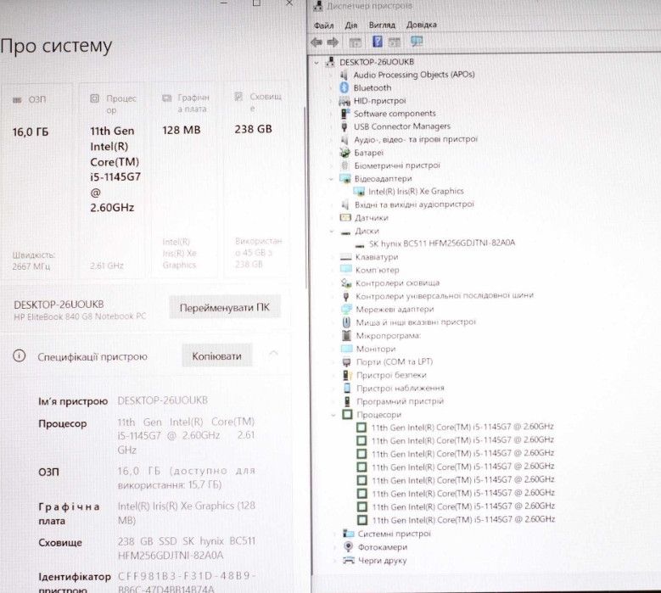Click HP EliteBook 840 G8 Notebook PC text
This screenshot has width=661, height=593.
[x=80, y=316]
